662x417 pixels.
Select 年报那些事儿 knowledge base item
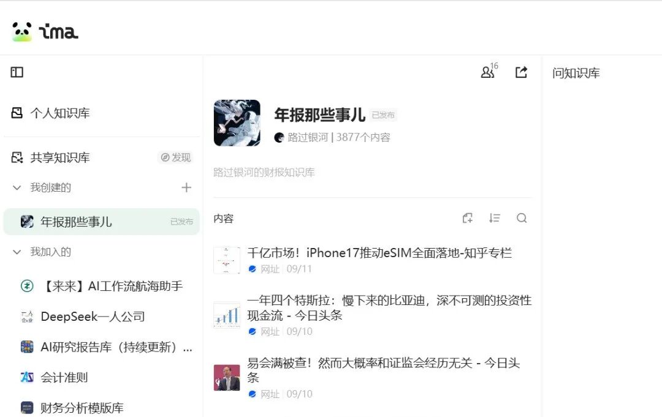coord(101,222)
